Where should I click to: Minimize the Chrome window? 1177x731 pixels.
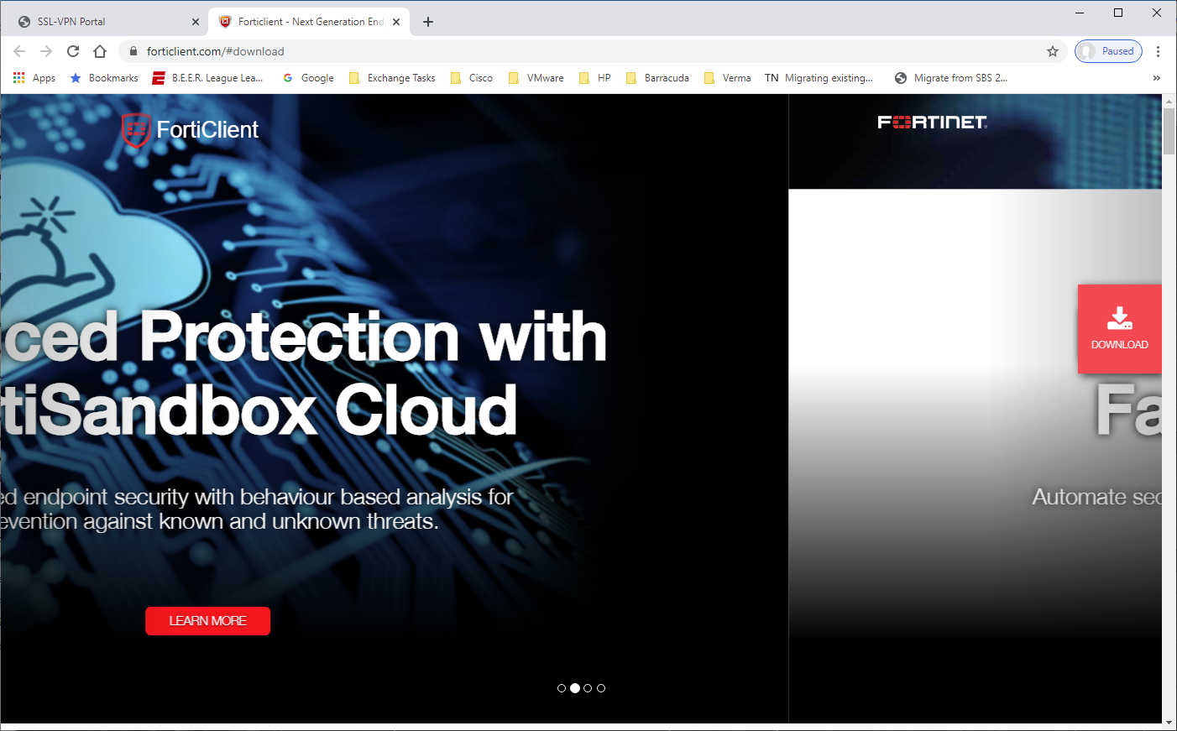coord(1080,13)
